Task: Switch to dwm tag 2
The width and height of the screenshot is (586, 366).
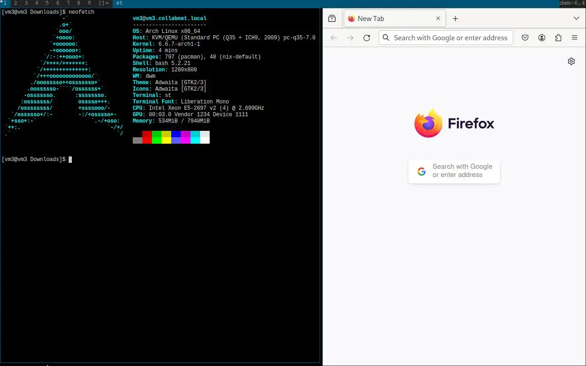Action: pos(15,3)
